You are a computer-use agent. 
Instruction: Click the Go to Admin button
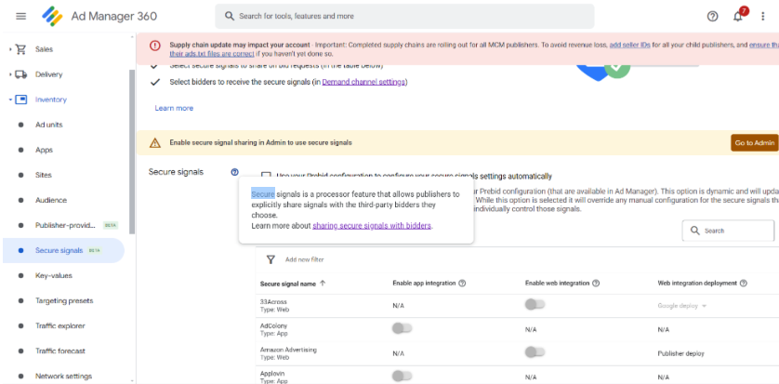(x=754, y=142)
